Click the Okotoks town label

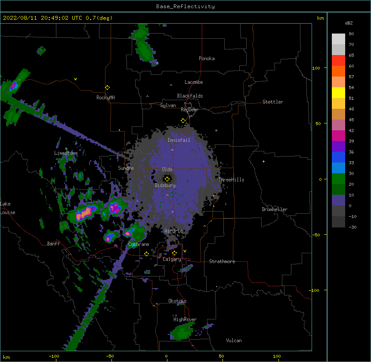coord(177,301)
